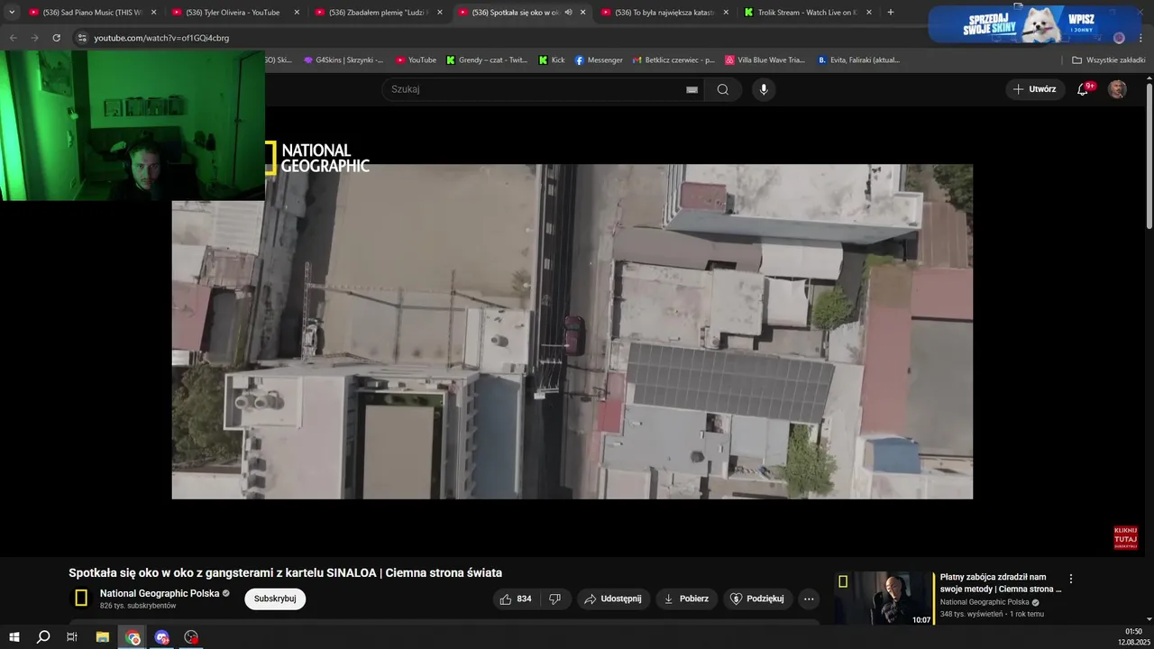
Task: Click the taskbar clock showing 01:50
Action: [x=1133, y=637]
